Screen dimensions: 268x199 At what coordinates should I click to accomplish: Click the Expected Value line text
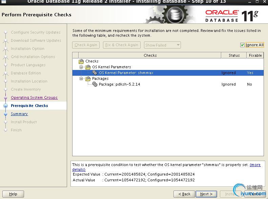133,174
